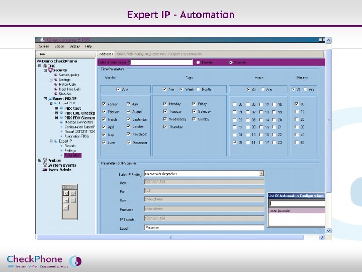Screen dimensions: 362x272
Task: Click the Label of automation IP field
Action: click(161, 62)
